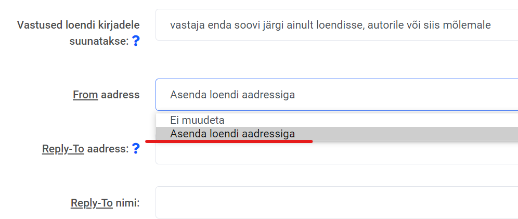Screen dimensions: 518x219
Task: Click the word "aadress" after "From"
Action: click(120, 95)
